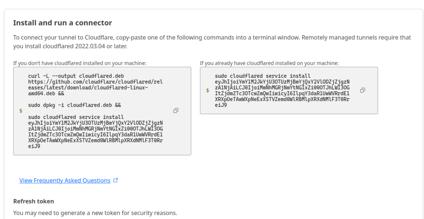Click the external link icon beside FAQ
This screenshot has width=424, height=219.
pos(116,180)
